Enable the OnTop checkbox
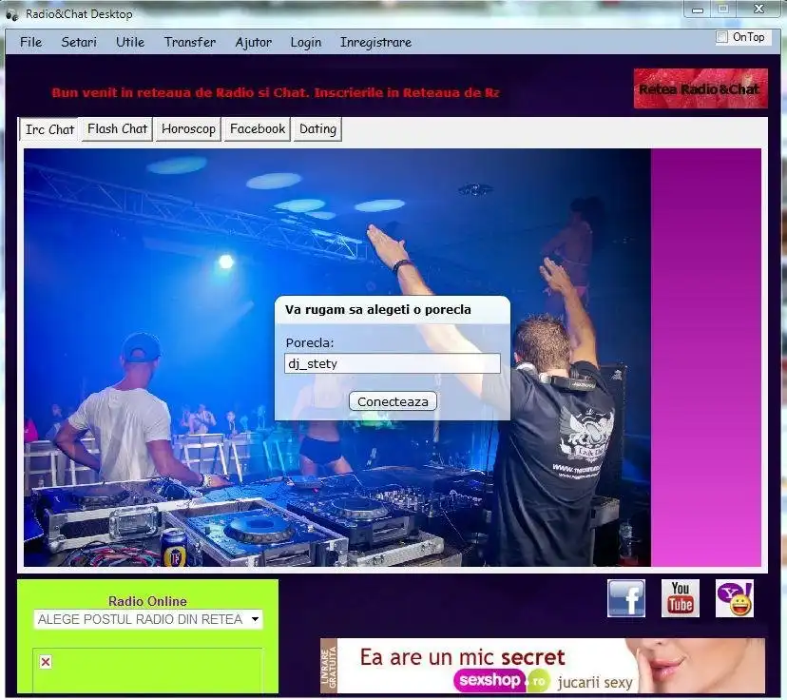This screenshot has height=700, width=787. pos(721,37)
